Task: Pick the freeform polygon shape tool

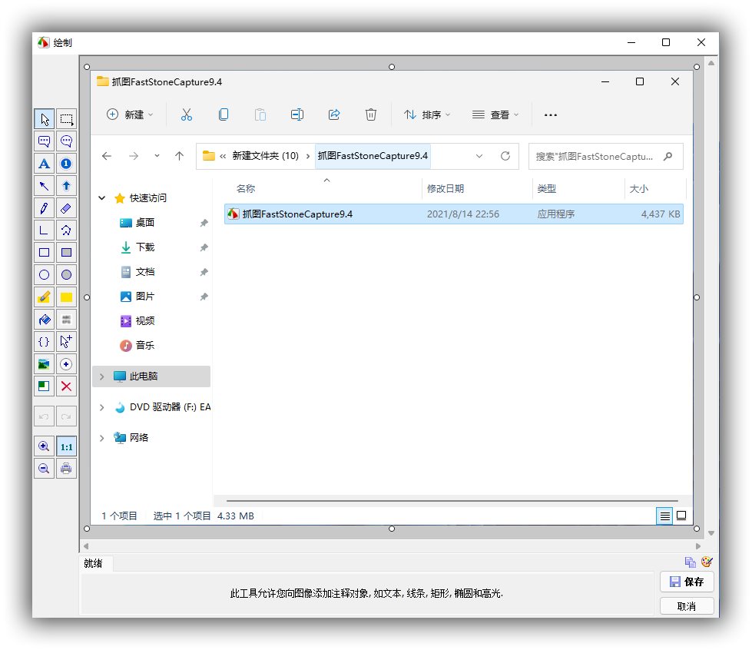Action: pyautogui.click(x=66, y=230)
